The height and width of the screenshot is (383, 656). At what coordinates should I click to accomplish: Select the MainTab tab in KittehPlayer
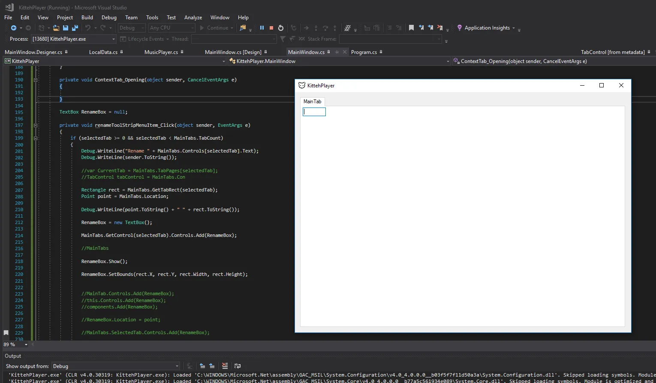pos(312,102)
